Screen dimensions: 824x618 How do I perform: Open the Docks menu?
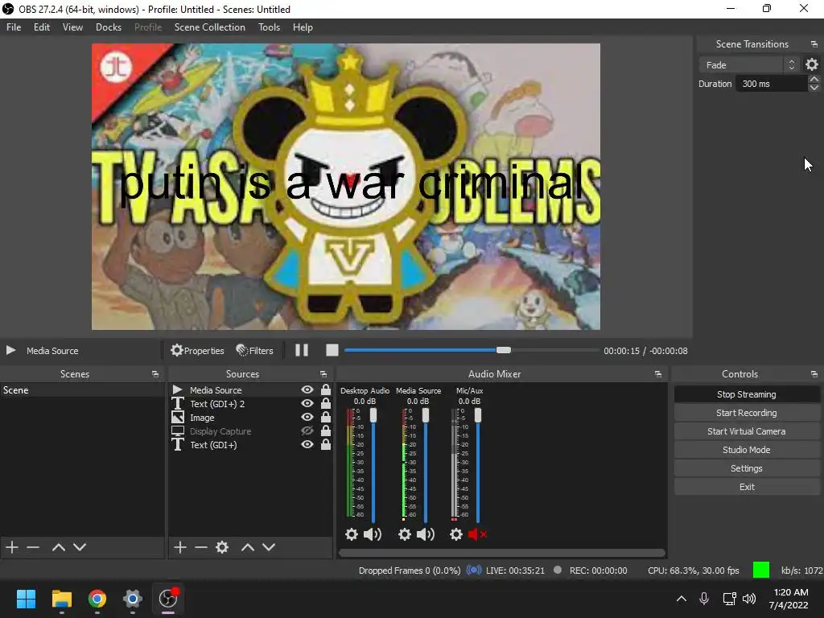(109, 27)
